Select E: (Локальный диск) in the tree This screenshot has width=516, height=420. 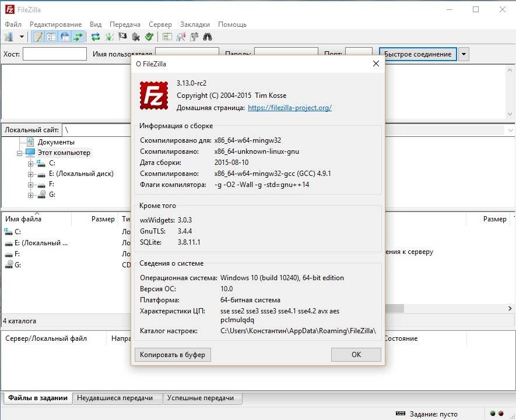[81, 174]
